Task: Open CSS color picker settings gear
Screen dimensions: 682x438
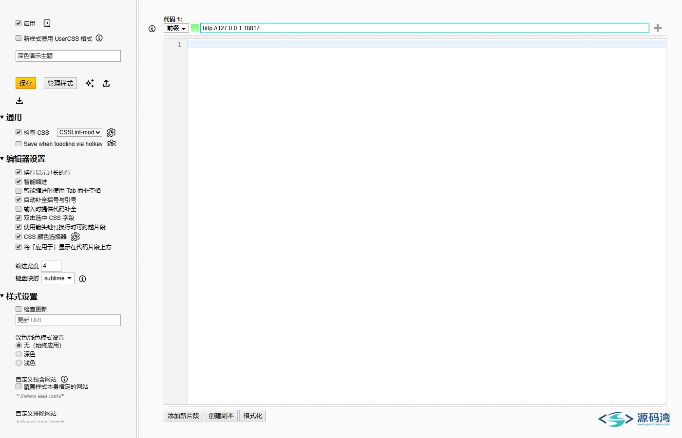Action: (75, 237)
